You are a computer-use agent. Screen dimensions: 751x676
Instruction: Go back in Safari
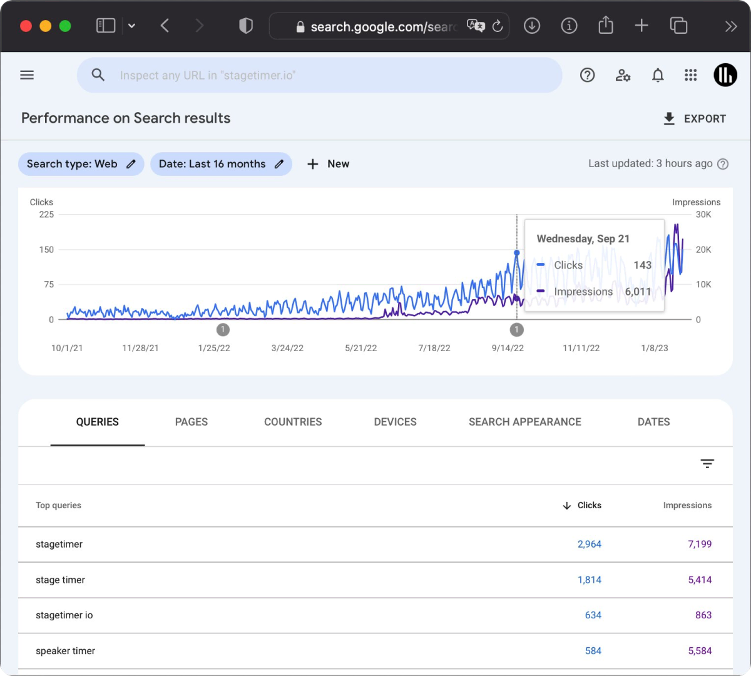click(165, 26)
